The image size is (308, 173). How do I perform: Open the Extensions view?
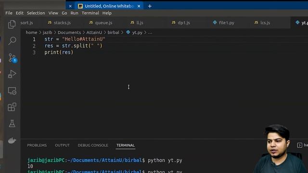click(12, 107)
